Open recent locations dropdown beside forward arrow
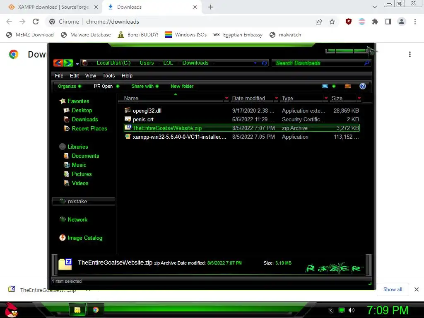This screenshot has height=318, width=424. 77,64
